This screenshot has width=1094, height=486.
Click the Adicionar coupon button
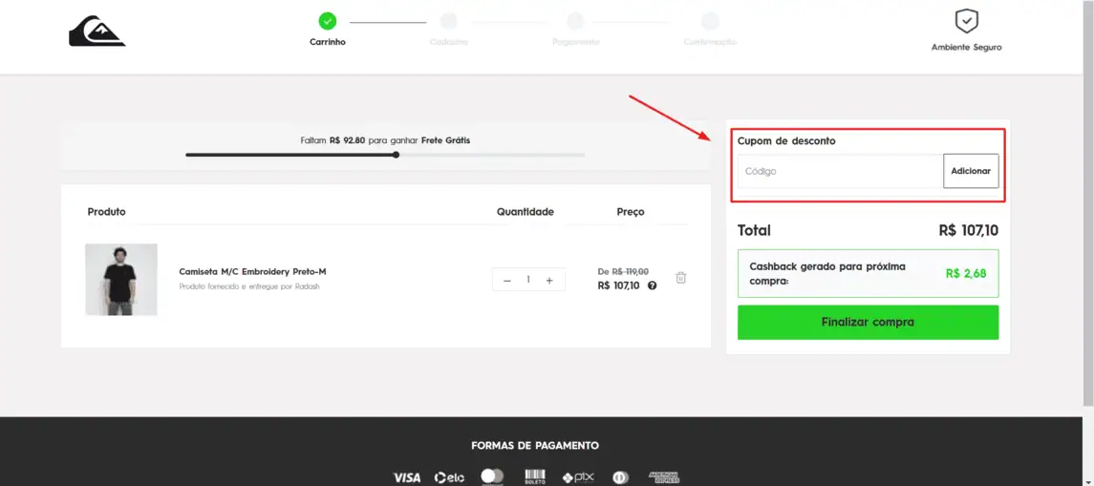click(971, 171)
